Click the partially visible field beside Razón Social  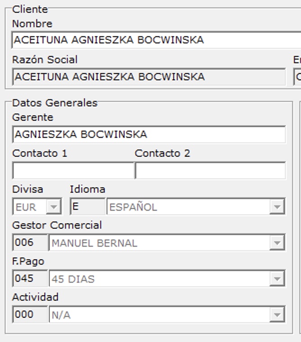pyautogui.click(x=297, y=77)
